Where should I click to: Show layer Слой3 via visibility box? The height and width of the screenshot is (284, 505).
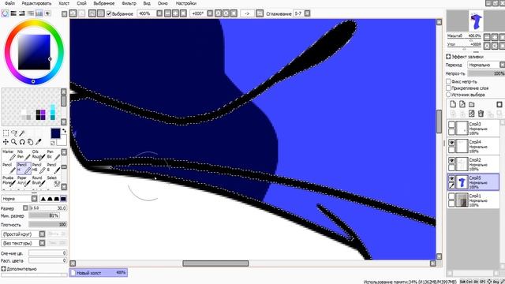(x=451, y=125)
